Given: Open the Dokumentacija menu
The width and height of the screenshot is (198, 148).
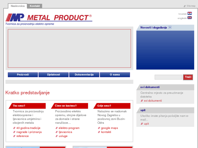Looking at the screenshot, I should [84, 75].
